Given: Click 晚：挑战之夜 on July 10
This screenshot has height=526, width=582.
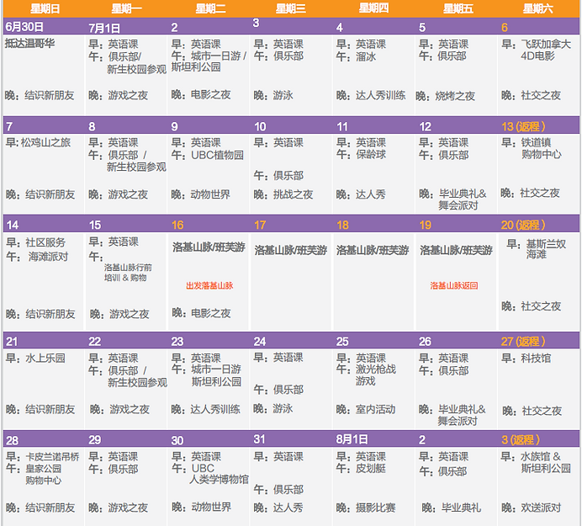Looking at the screenshot, I should [283, 194].
